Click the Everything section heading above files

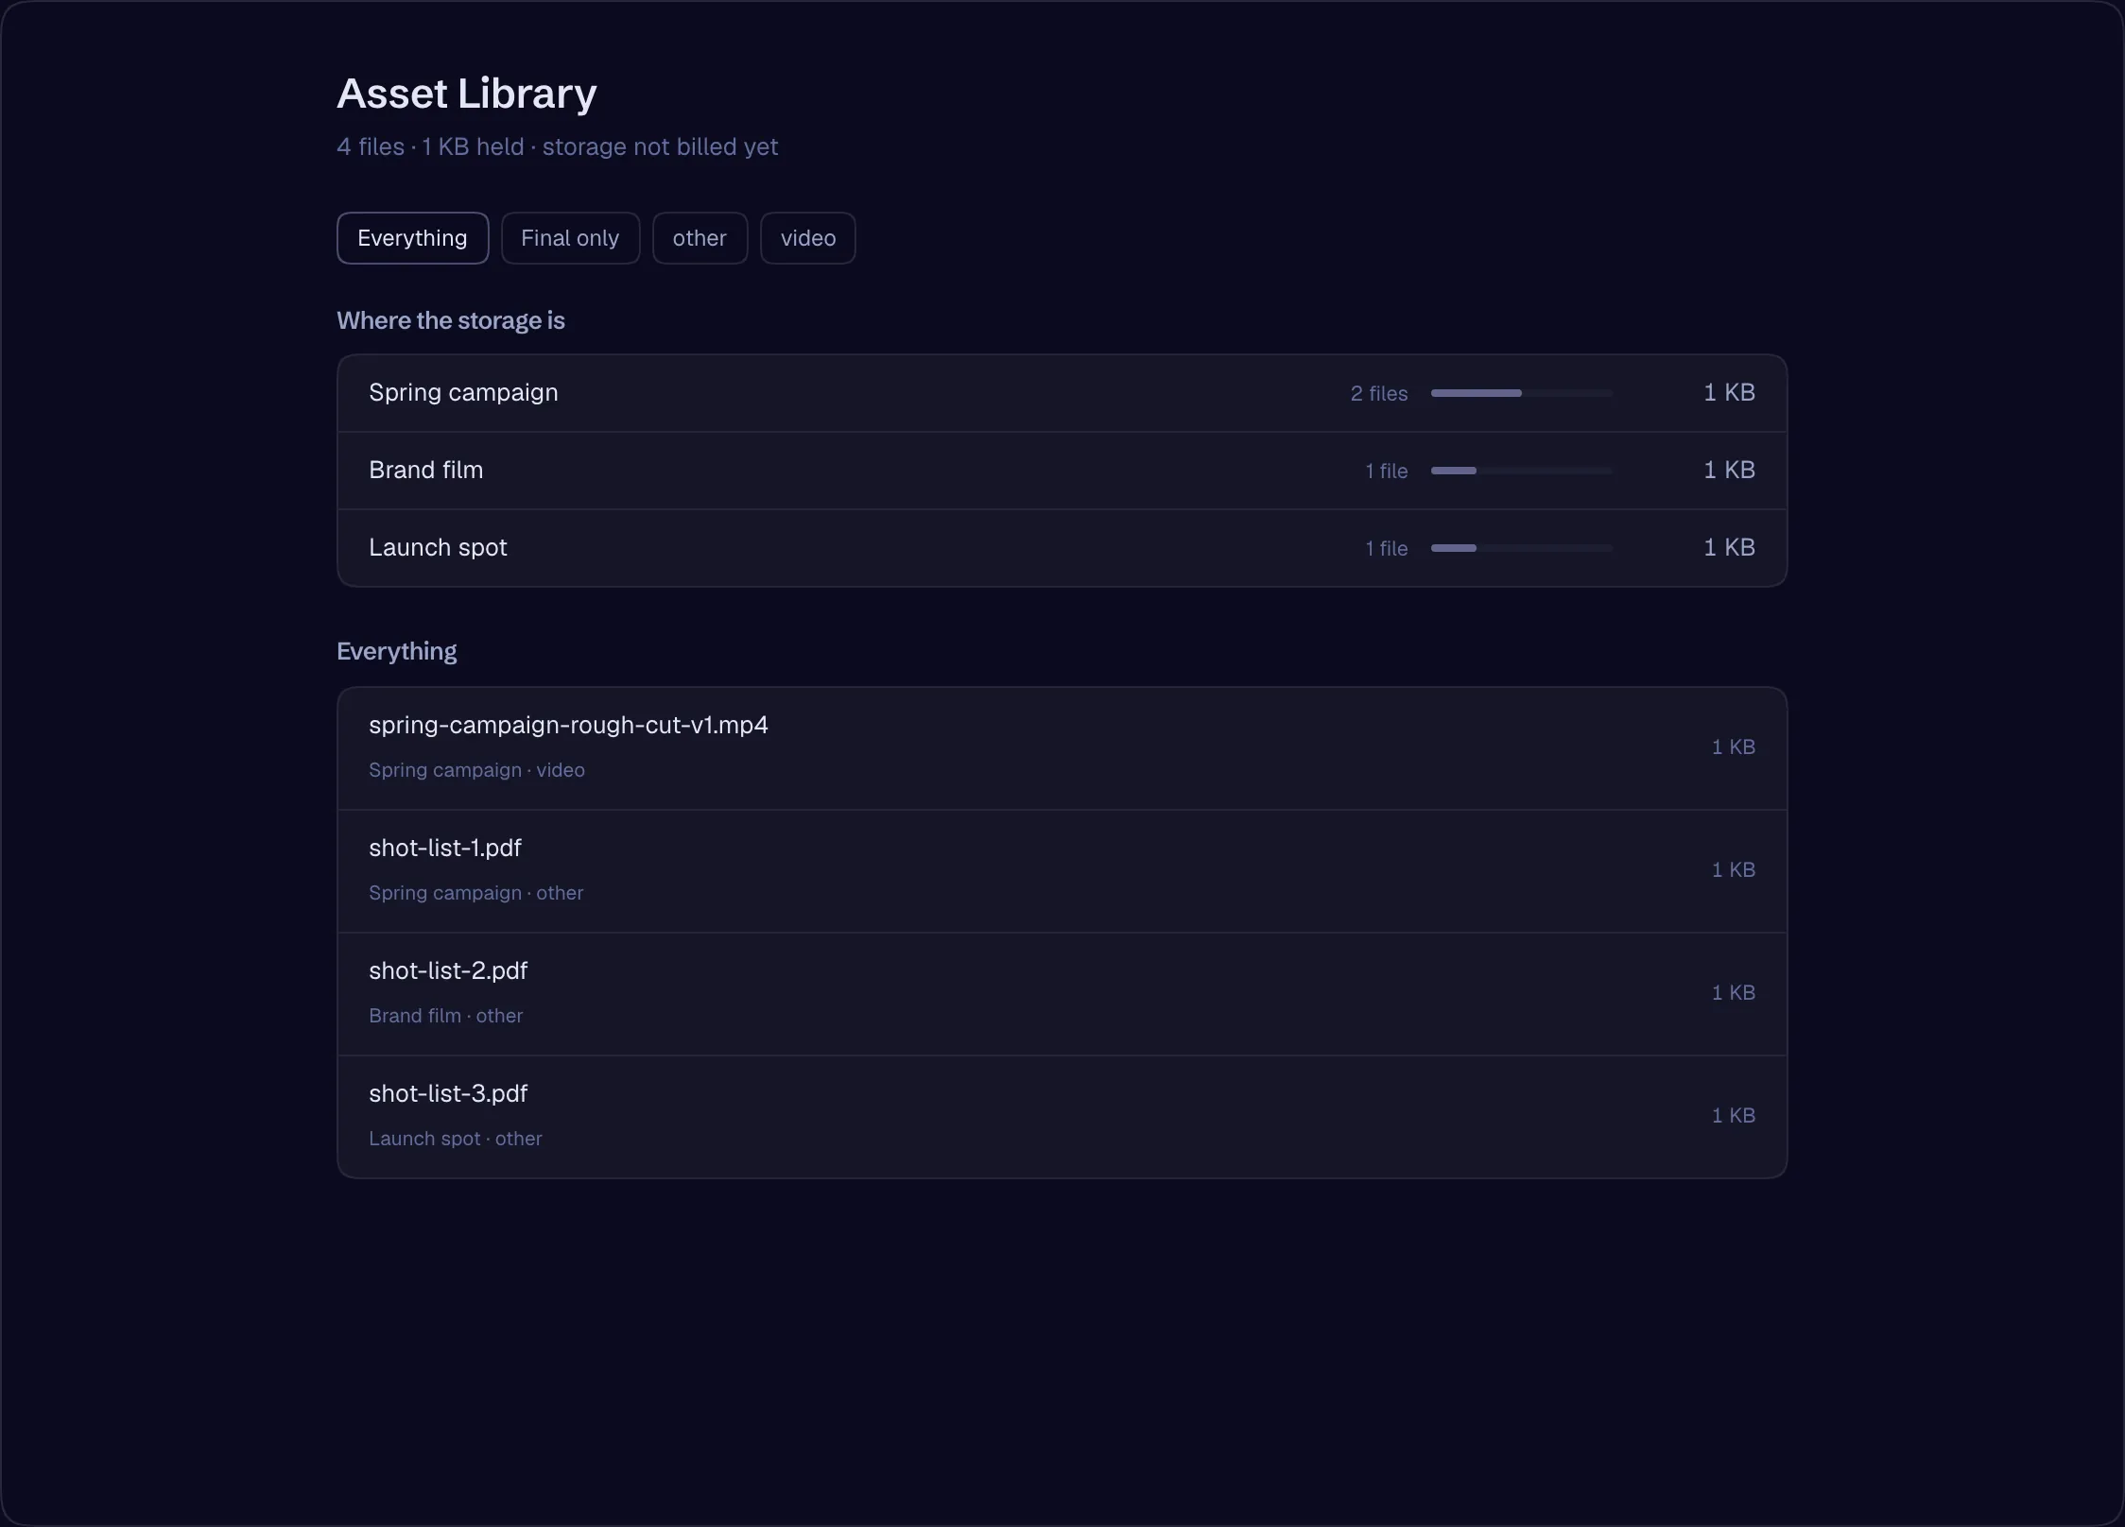tap(397, 652)
